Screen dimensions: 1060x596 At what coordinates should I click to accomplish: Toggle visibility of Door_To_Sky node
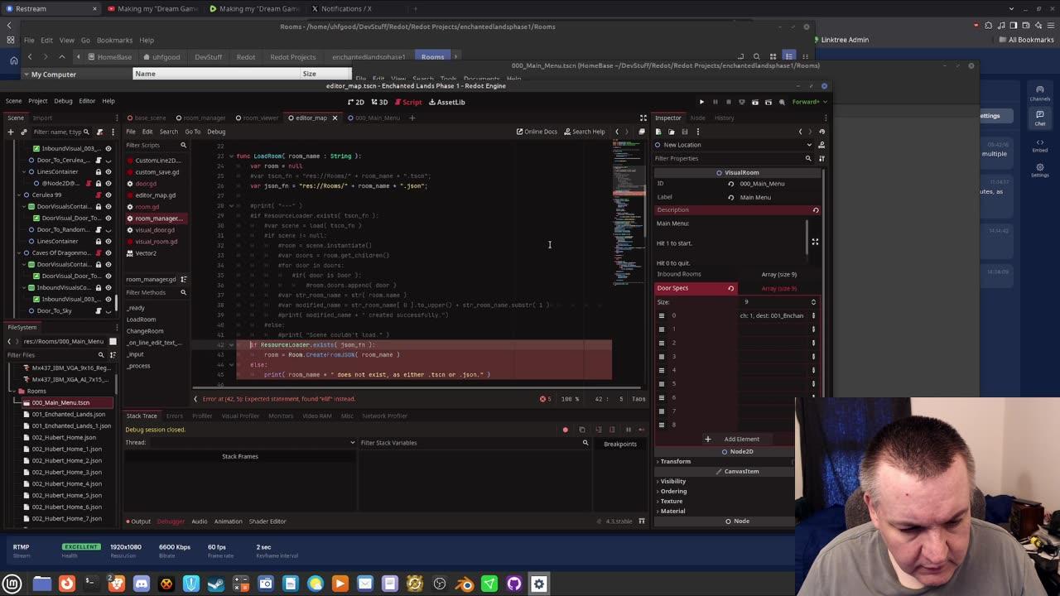point(108,310)
